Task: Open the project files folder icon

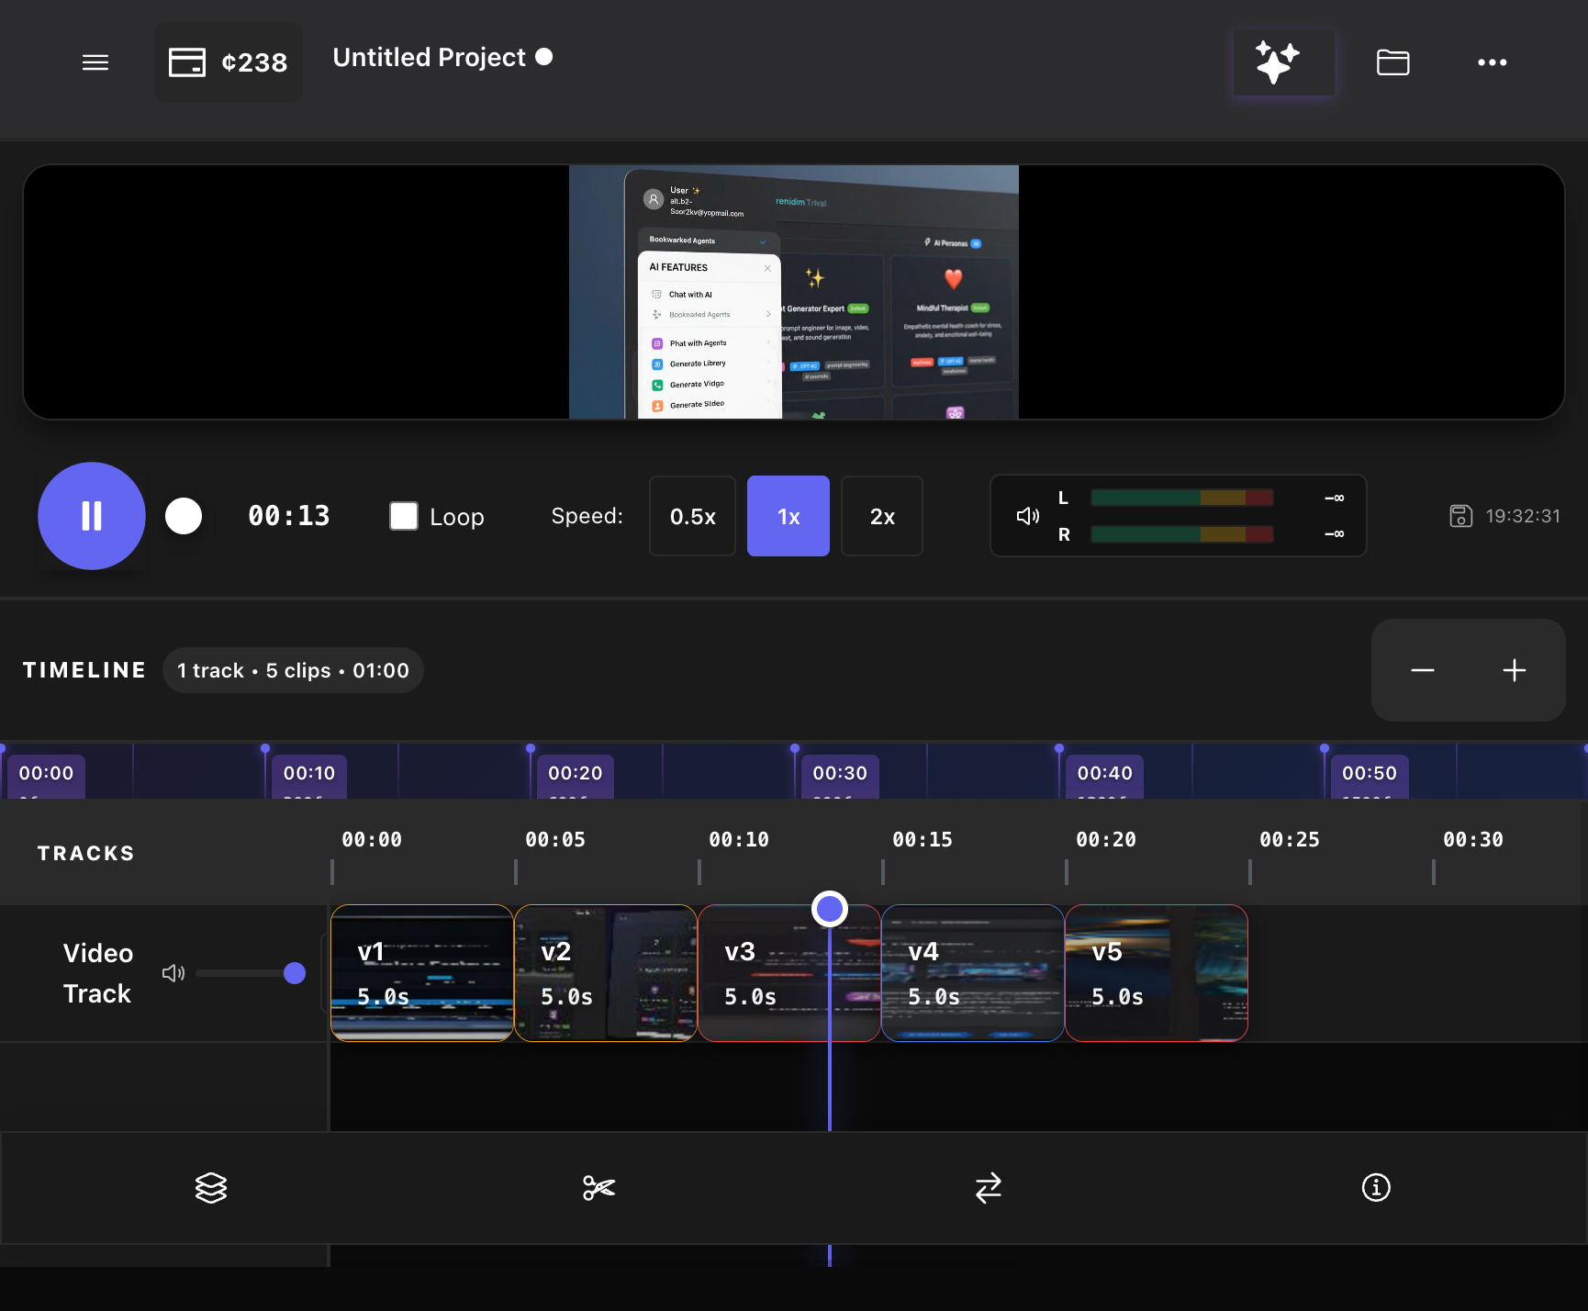Action: 1392,62
